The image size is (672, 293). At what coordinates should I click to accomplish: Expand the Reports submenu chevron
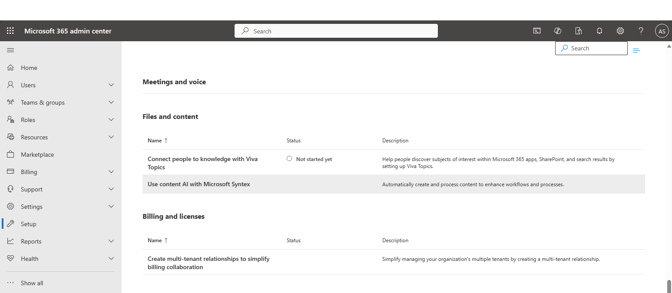111,241
